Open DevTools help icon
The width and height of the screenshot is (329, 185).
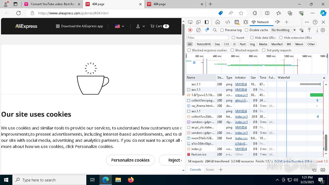pos(315,22)
